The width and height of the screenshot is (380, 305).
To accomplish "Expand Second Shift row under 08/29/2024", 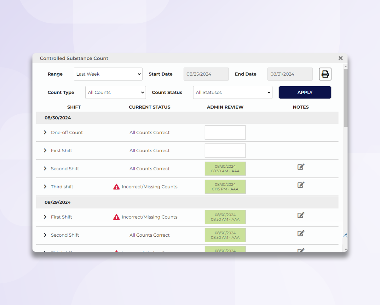I will tap(45, 235).
